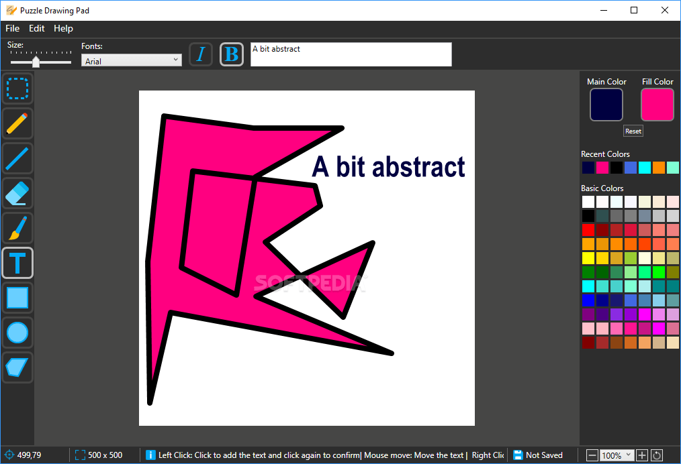This screenshot has height=464, width=681.
Task: Click the Puzzle Drawing Pad title bar icon
Action: (11, 10)
